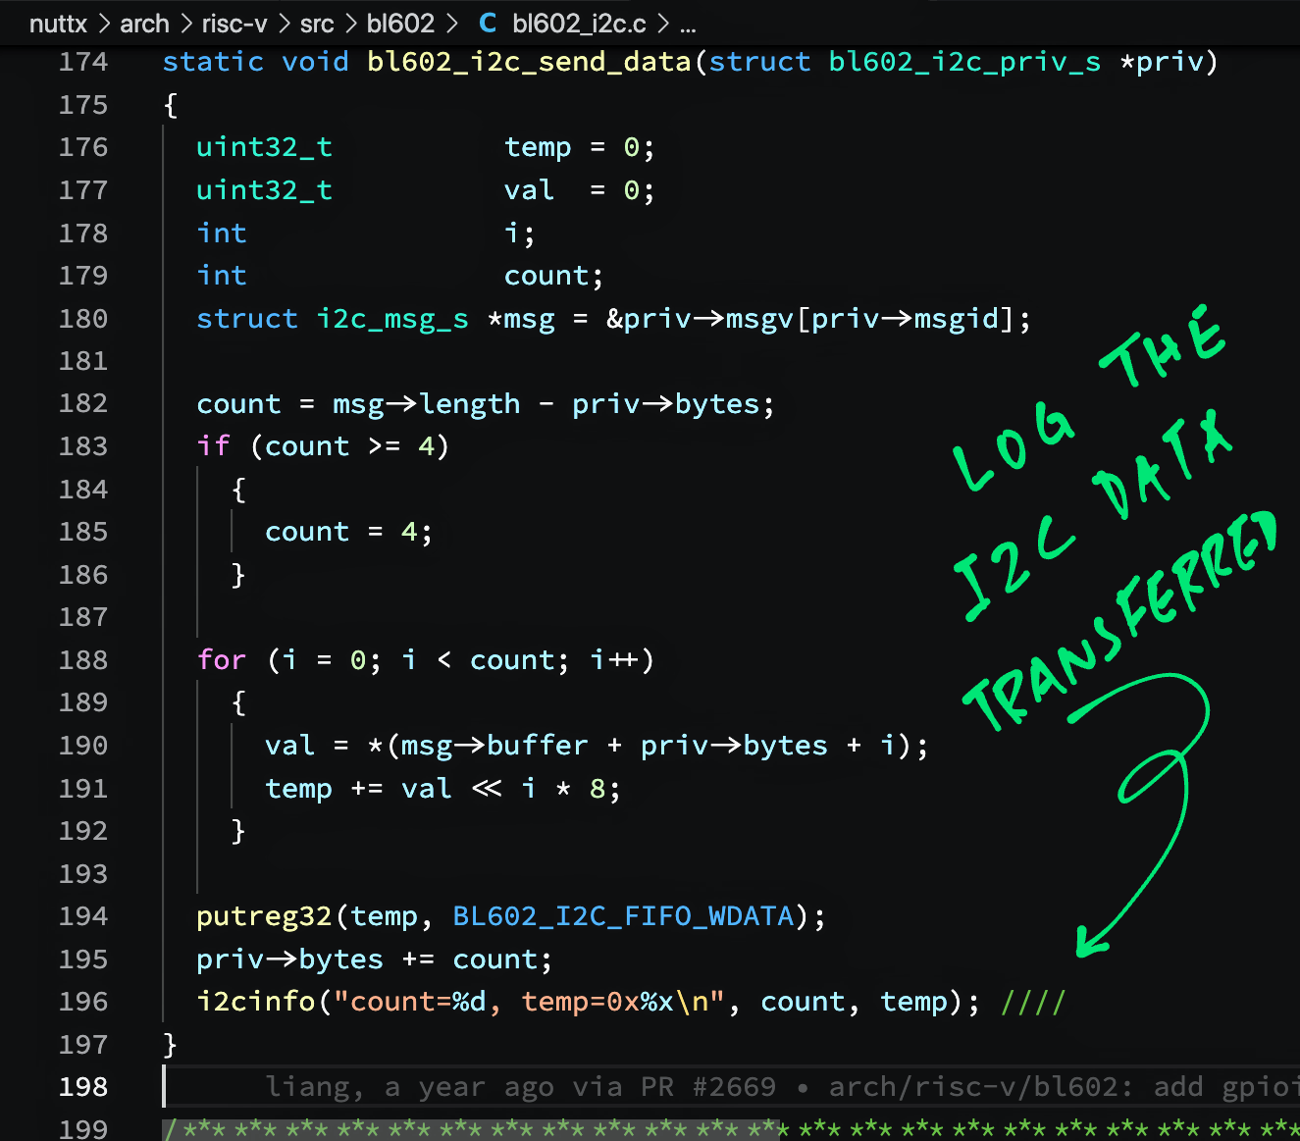Click "src" in the breadcrumb bar
This screenshot has height=1141, width=1300.
point(316,23)
